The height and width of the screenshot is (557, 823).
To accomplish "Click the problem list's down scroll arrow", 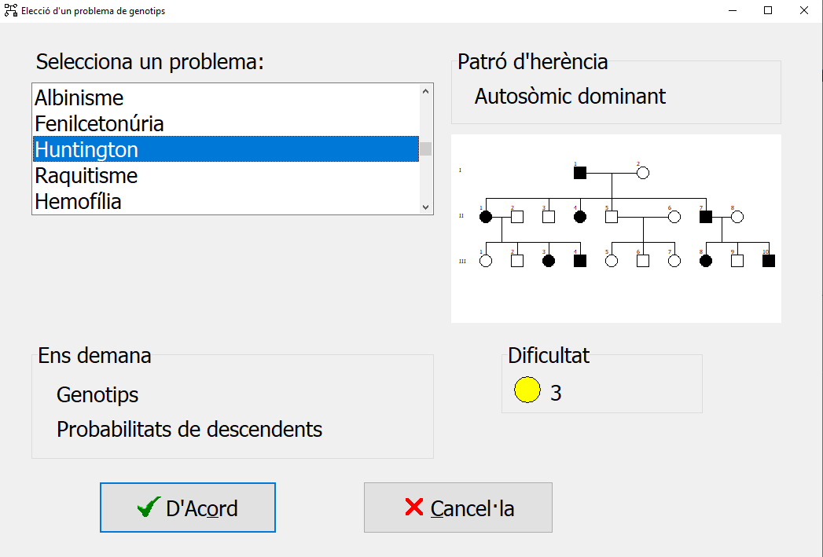I will (426, 207).
